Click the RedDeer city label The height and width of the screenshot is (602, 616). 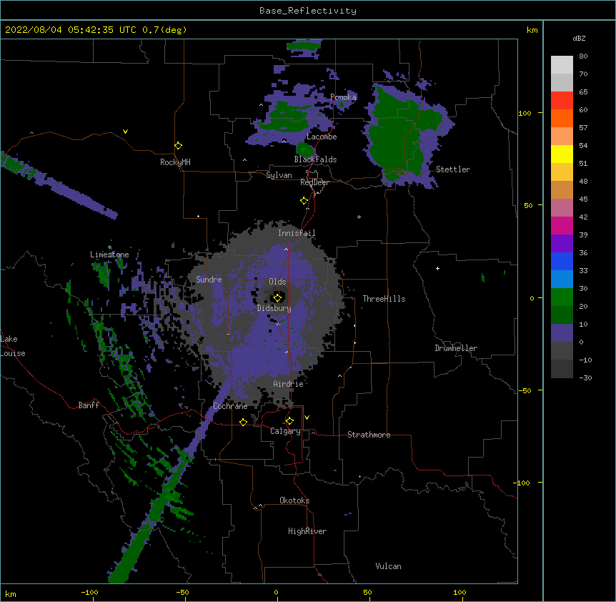click(314, 182)
